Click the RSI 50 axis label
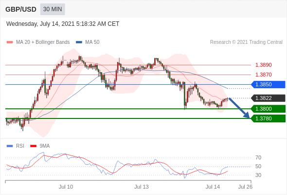The width and height of the screenshot is (287, 195). coord(258,166)
